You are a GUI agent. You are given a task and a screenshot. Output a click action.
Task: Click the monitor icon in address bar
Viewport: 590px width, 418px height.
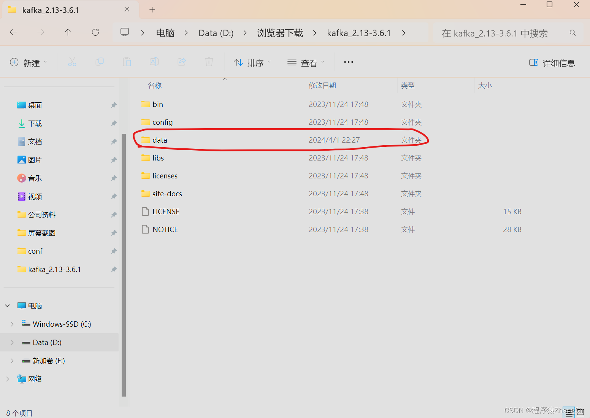pyautogui.click(x=125, y=32)
